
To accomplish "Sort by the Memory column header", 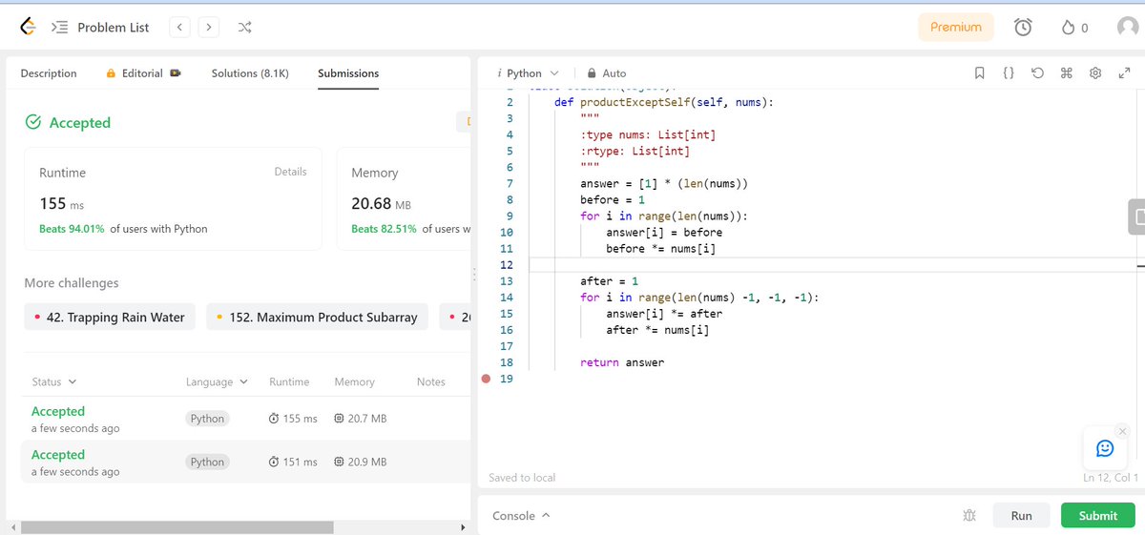I will click(354, 381).
